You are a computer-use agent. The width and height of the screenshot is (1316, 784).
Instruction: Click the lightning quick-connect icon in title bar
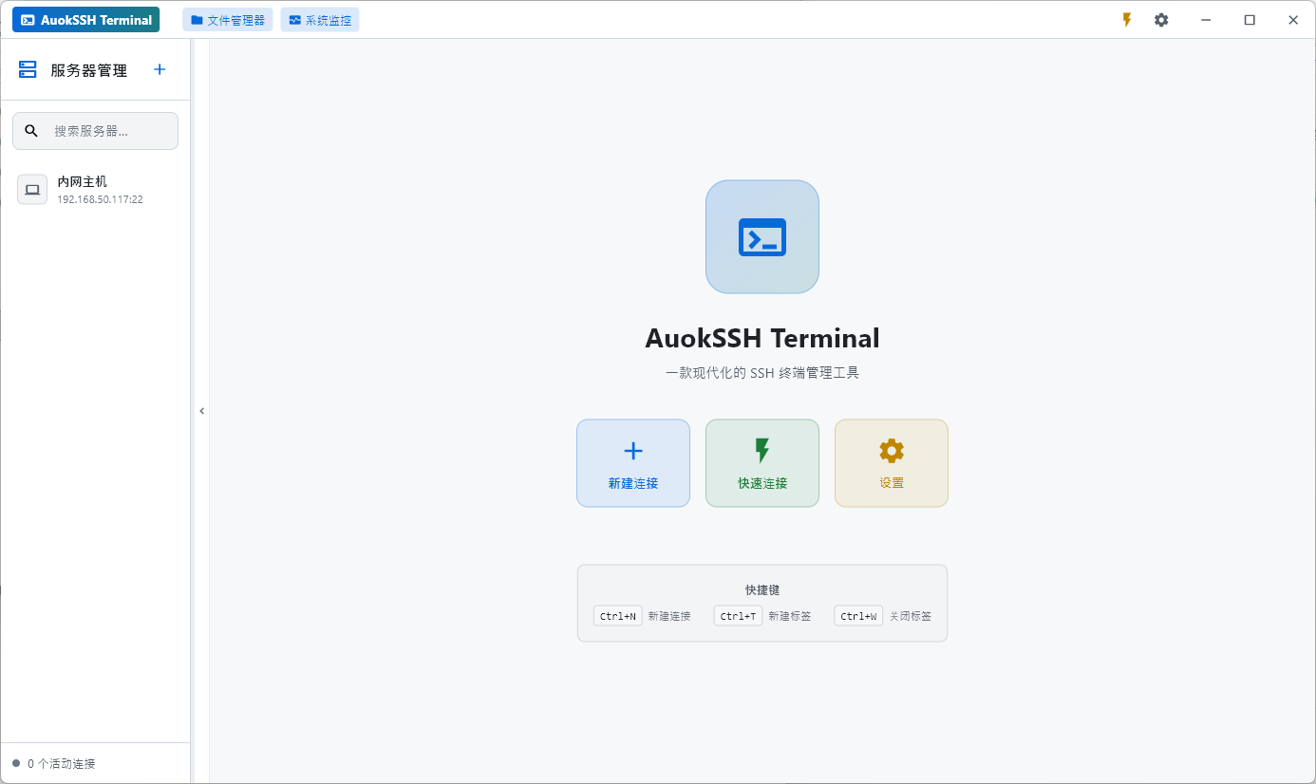coord(1127,20)
